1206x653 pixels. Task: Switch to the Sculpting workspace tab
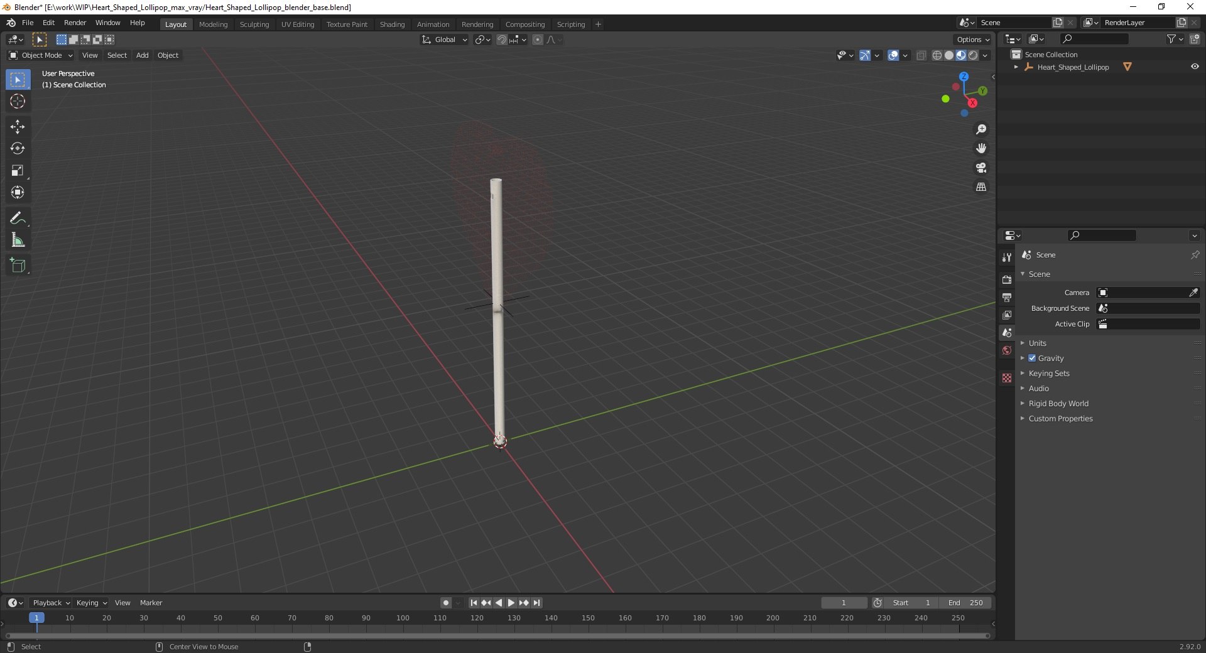pos(254,24)
